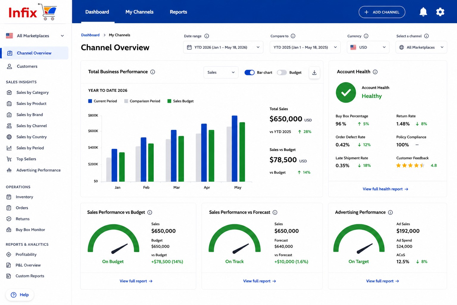This screenshot has height=305, width=457.
Task: Click the download chart icon
Action: (314, 72)
